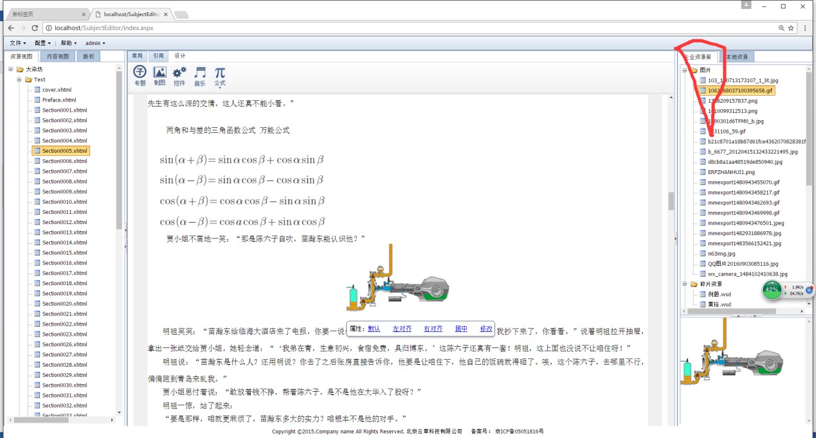Collapse right panel via splitter arrow

[675, 239]
